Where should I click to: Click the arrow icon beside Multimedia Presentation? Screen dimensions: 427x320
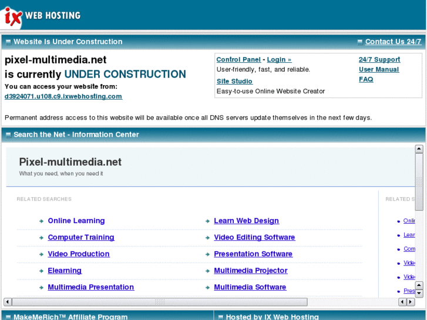[x=41, y=288]
